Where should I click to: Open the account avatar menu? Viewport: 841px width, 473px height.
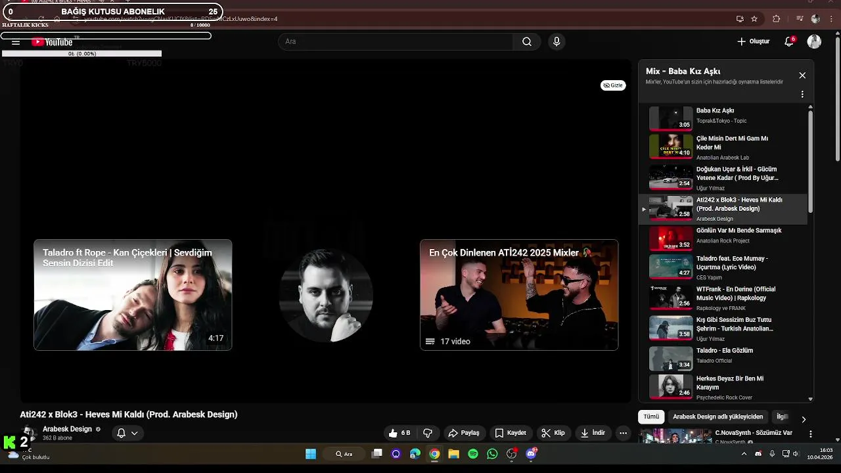[x=814, y=41]
